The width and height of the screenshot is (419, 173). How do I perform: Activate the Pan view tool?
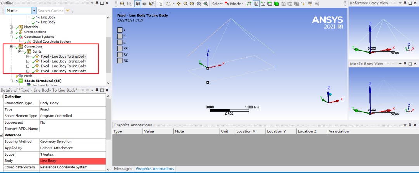pyautogui.click(x=178, y=4)
